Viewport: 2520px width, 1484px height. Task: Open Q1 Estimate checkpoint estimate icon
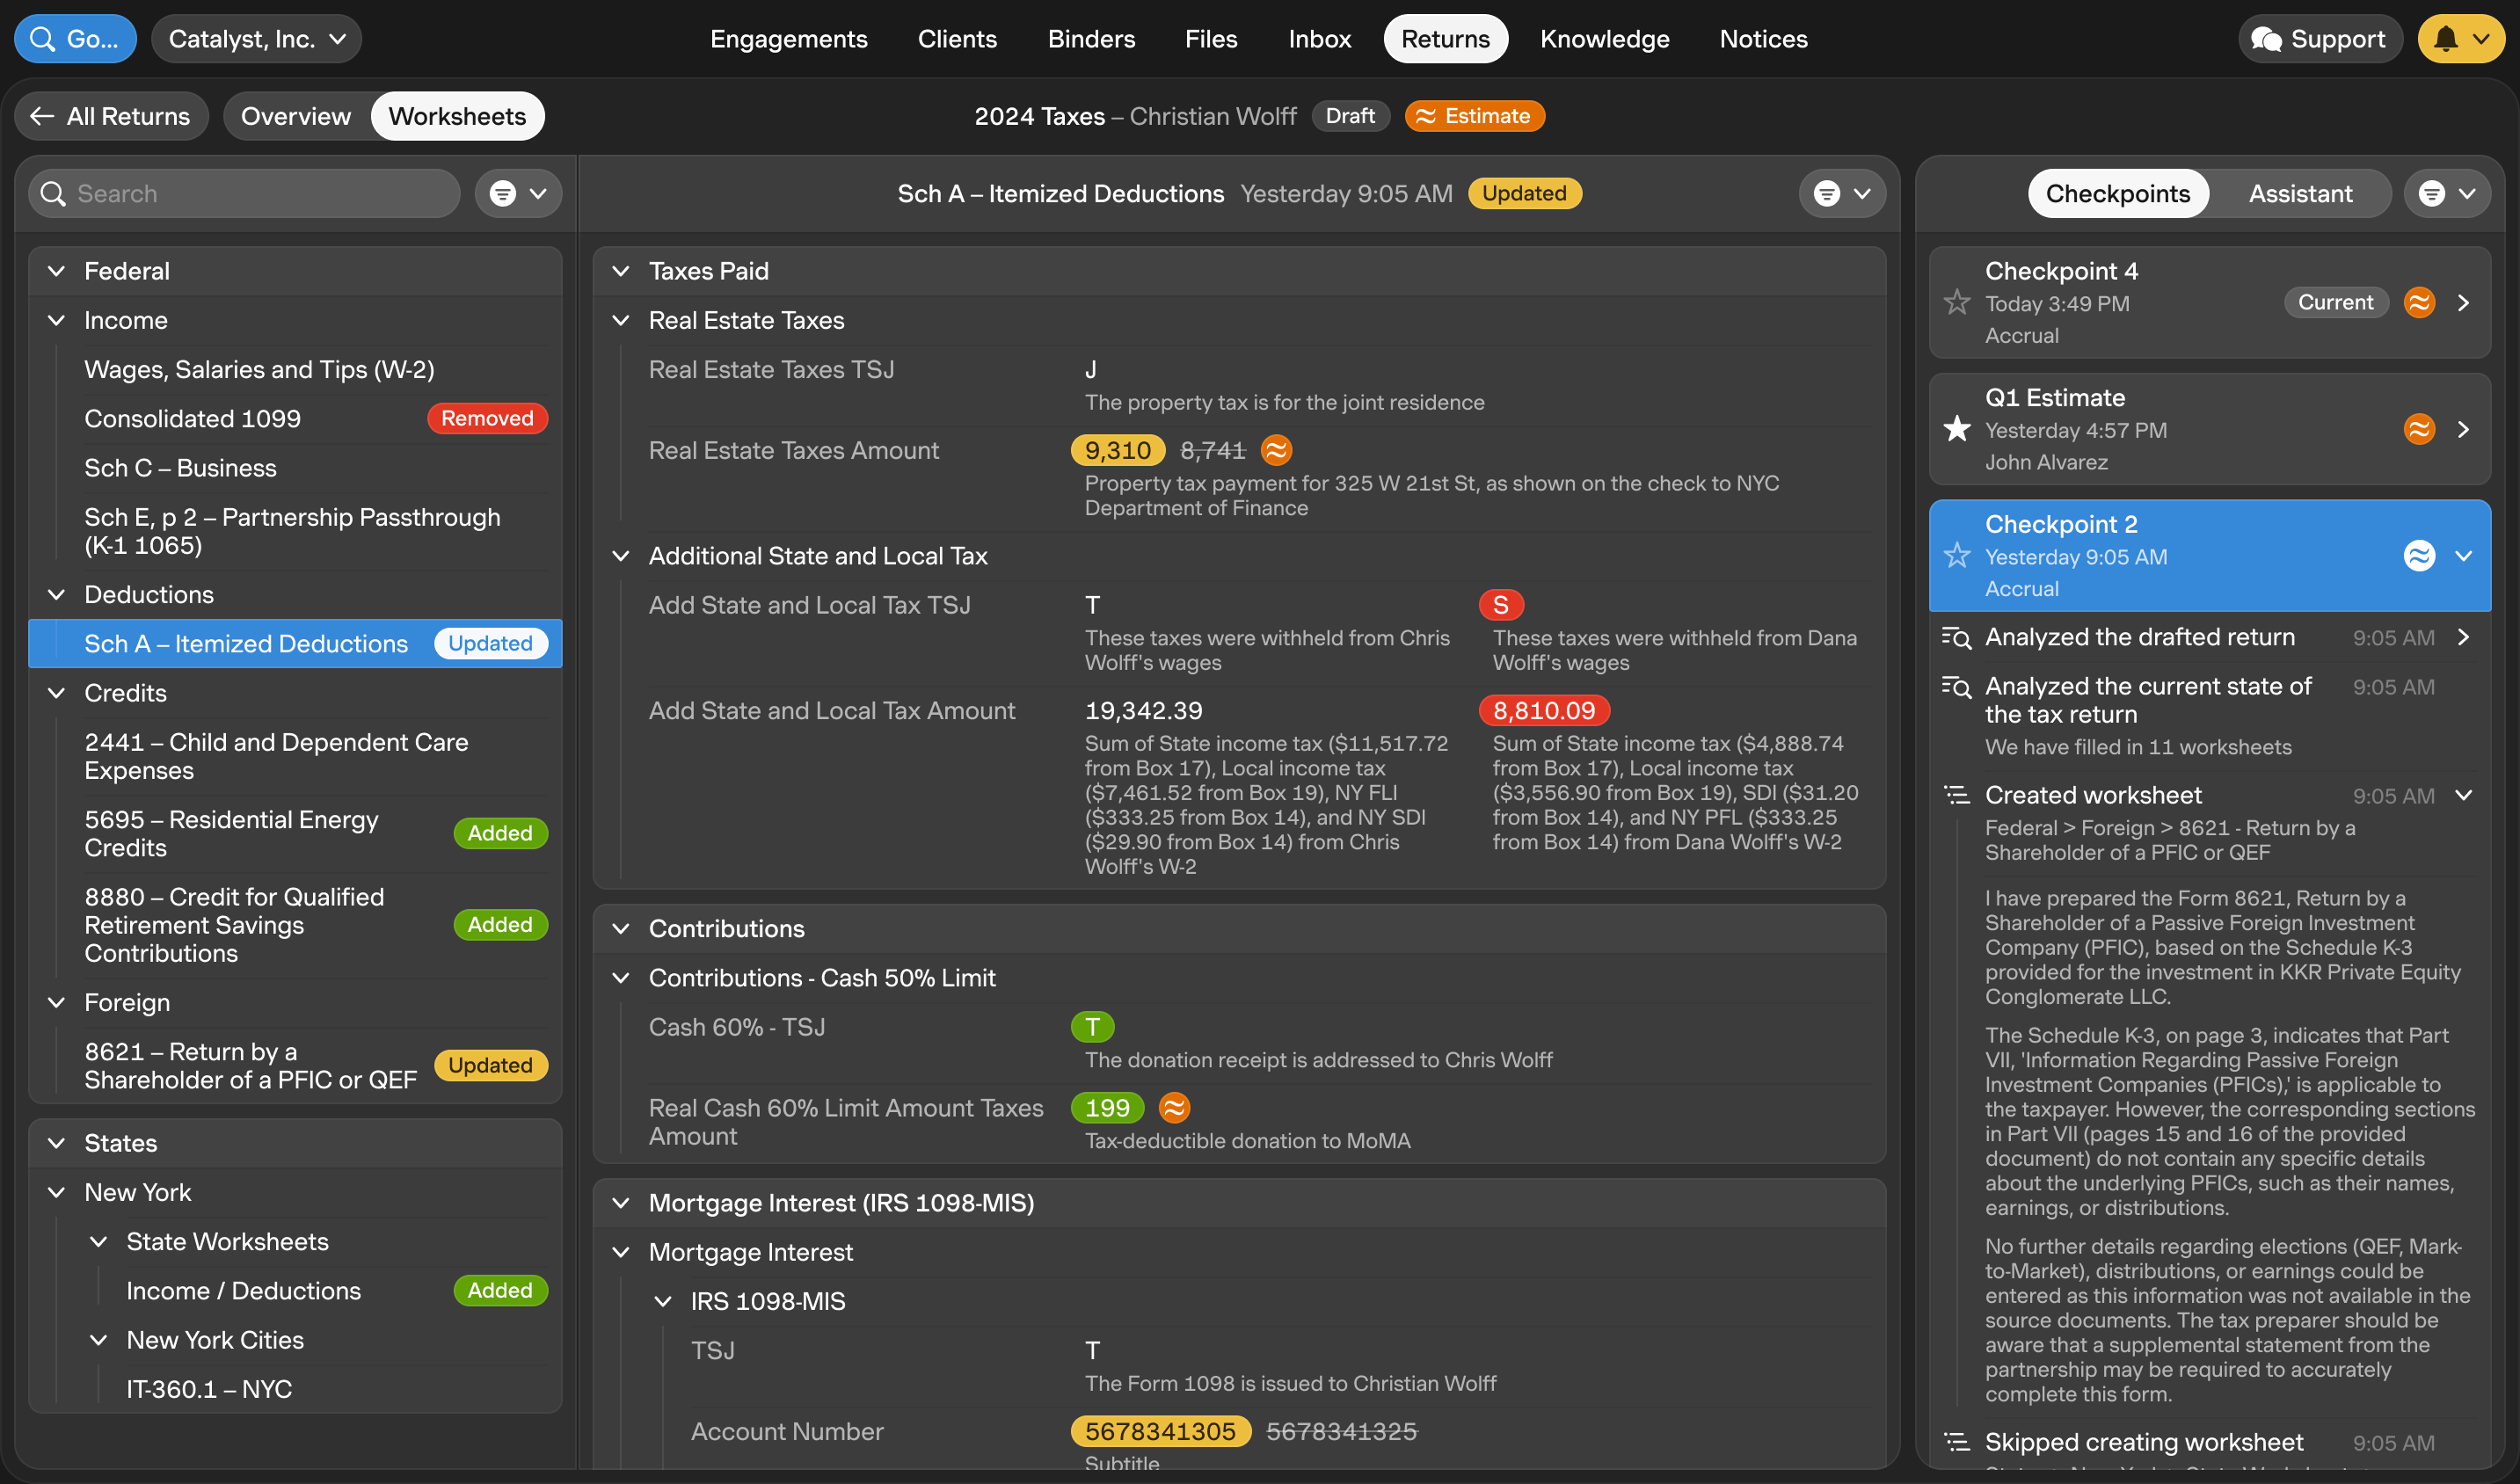point(2418,429)
